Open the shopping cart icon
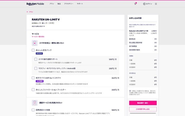Viewport: 185px width, 116px height. pyautogui.click(x=135, y=4)
